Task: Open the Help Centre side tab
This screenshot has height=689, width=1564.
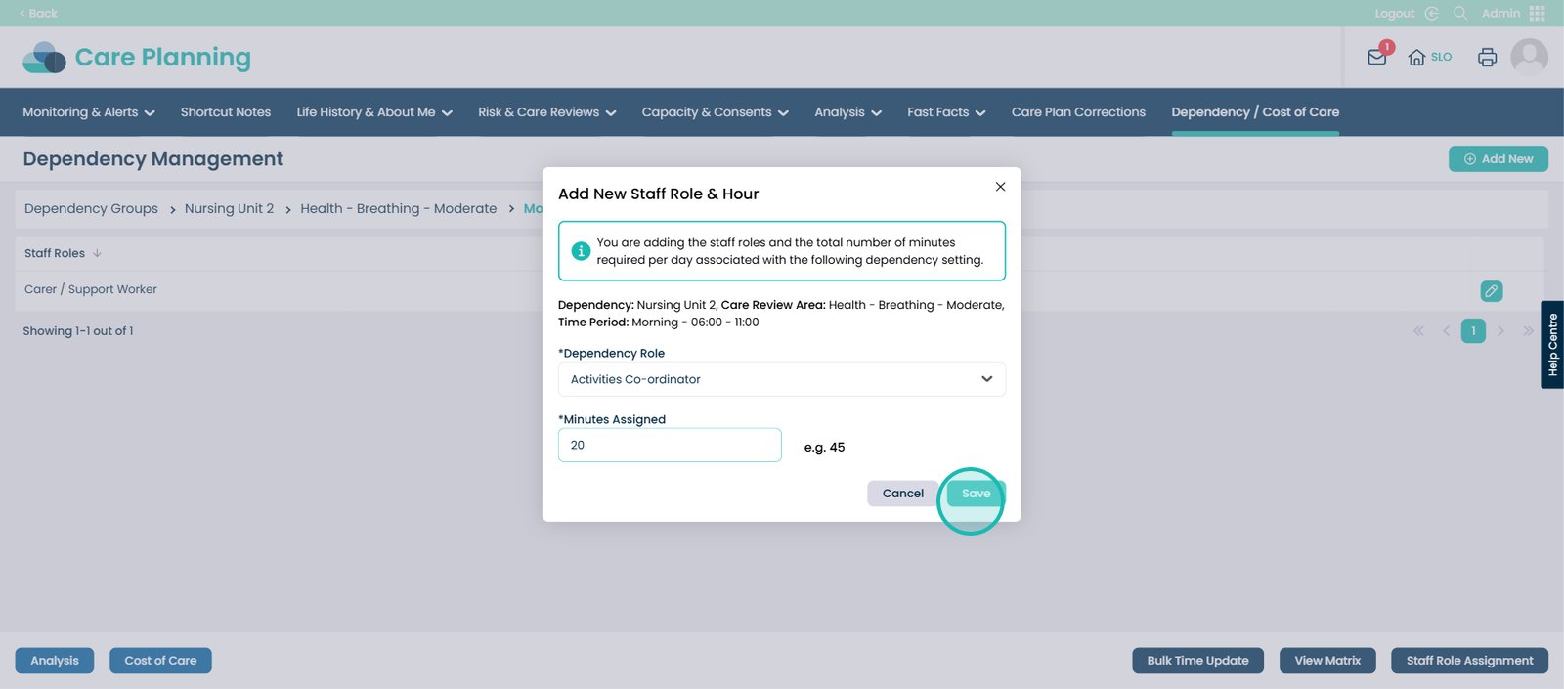Action: [1551, 344]
